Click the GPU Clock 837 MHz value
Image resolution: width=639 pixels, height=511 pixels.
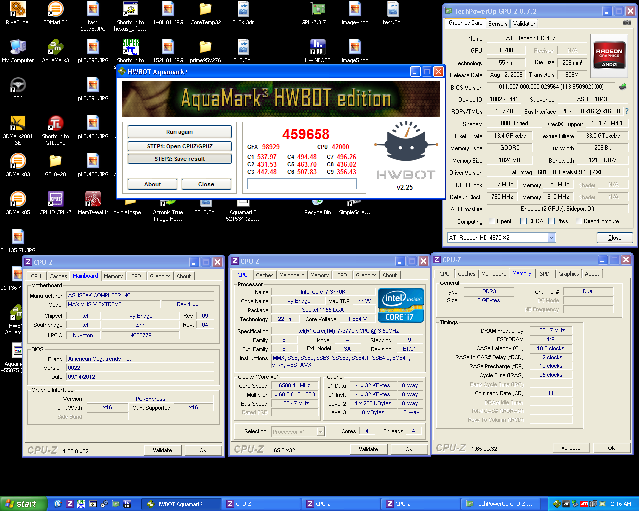[502, 184]
